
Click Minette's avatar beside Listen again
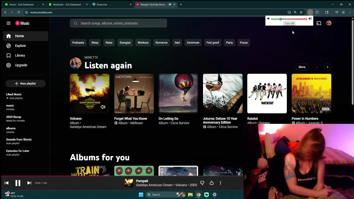point(76,63)
